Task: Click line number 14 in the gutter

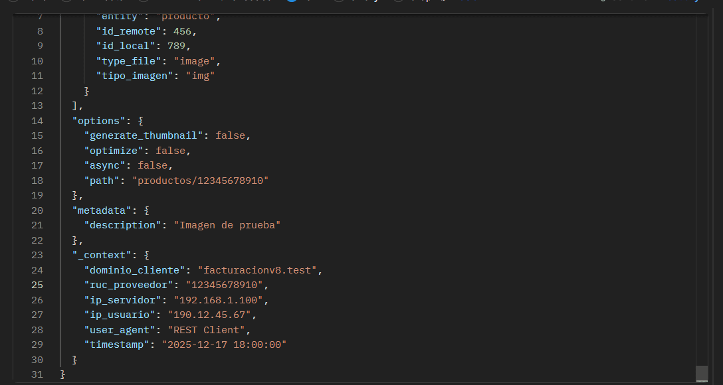Action: click(37, 121)
